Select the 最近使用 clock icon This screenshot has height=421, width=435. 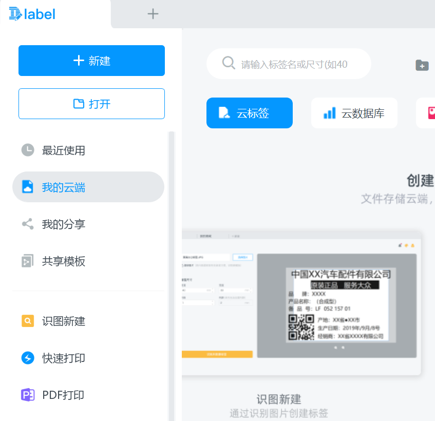click(28, 150)
